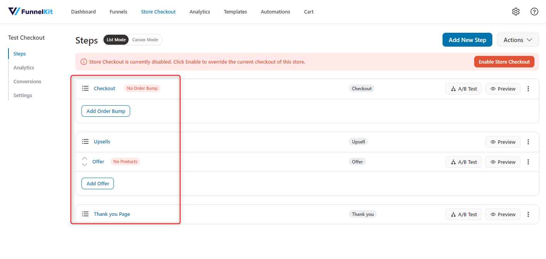Open the Cart menu item
This screenshot has height=259, width=546.
tap(309, 12)
